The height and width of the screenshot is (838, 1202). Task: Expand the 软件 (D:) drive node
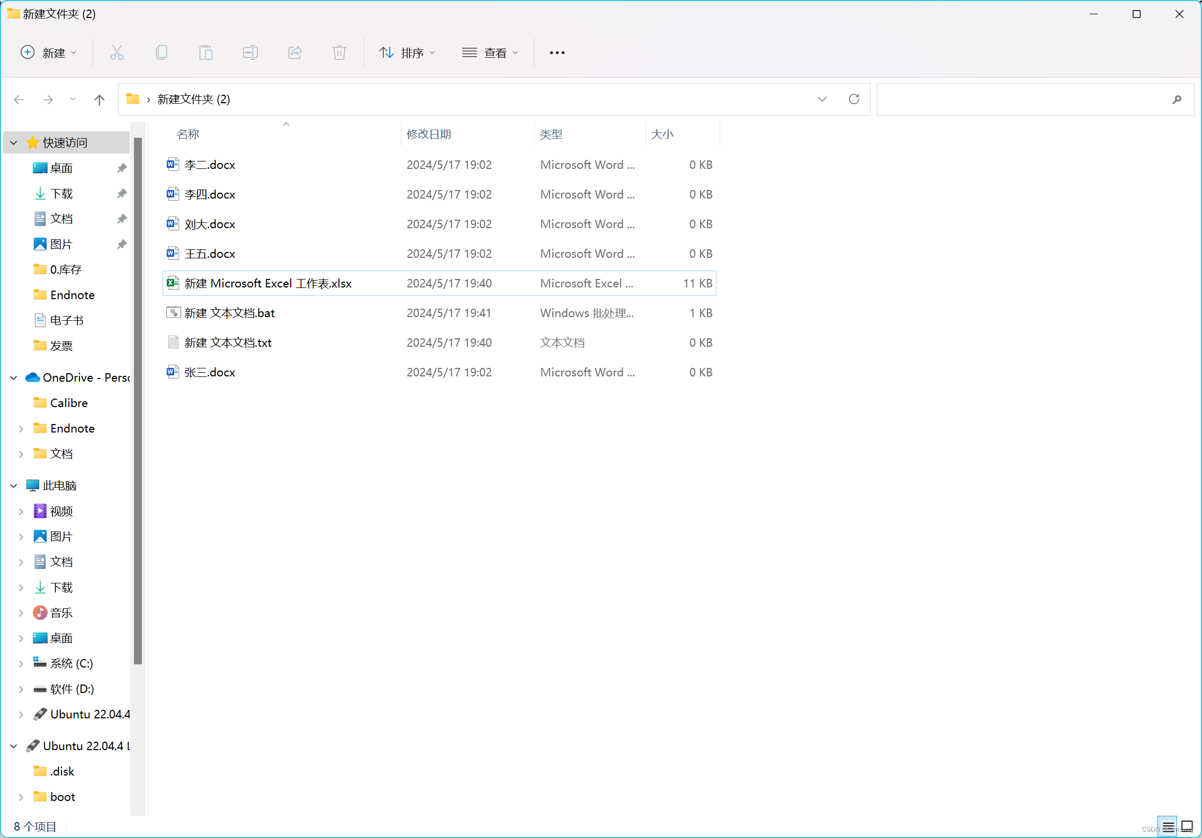pyautogui.click(x=21, y=689)
